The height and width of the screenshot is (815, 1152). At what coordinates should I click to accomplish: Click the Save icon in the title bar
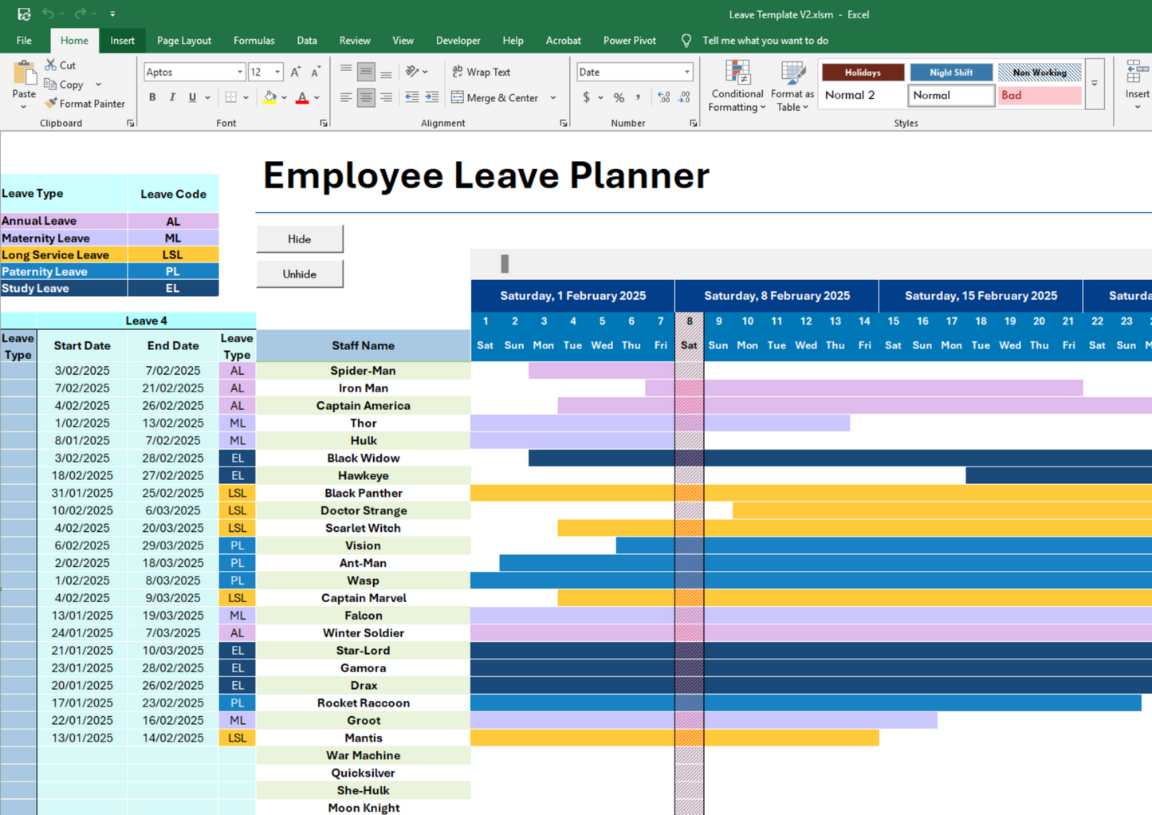[24, 14]
